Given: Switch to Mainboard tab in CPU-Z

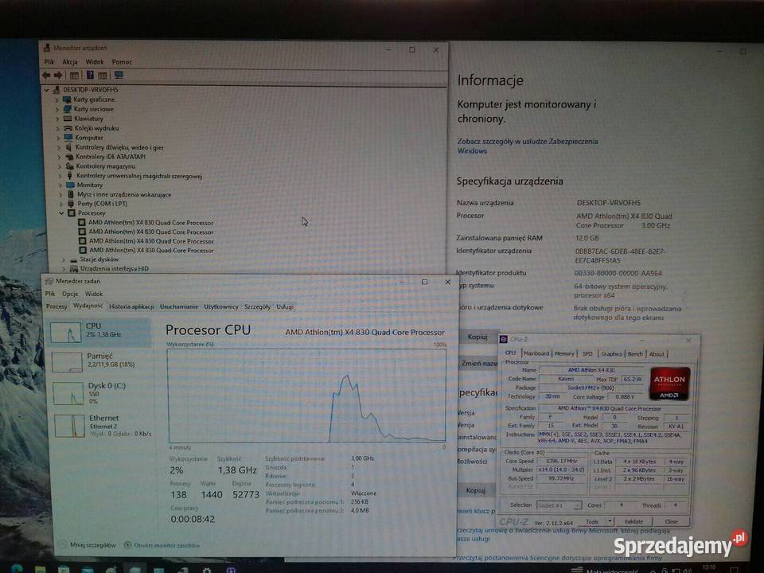Looking at the screenshot, I should tap(536, 353).
